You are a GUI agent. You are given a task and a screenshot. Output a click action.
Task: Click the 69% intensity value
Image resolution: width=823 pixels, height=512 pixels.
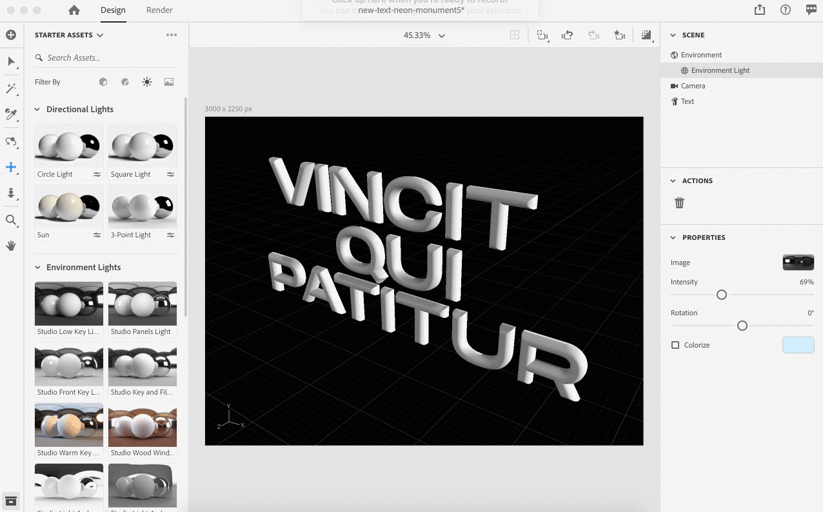[806, 282]
